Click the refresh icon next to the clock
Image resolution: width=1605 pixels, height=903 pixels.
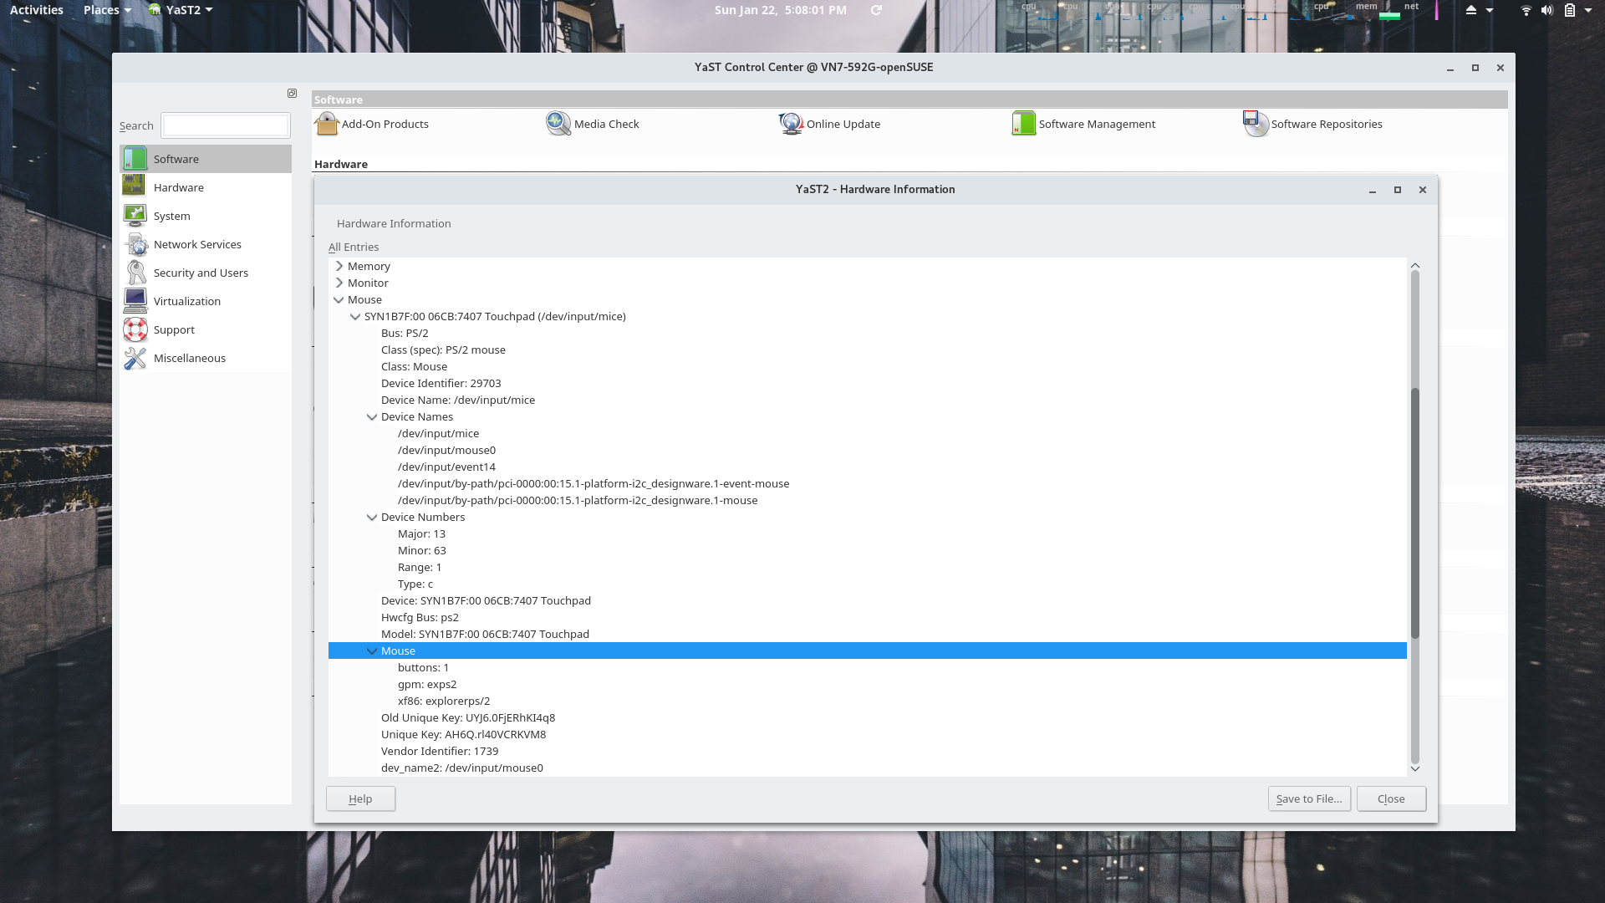click(x=876, y=10)
